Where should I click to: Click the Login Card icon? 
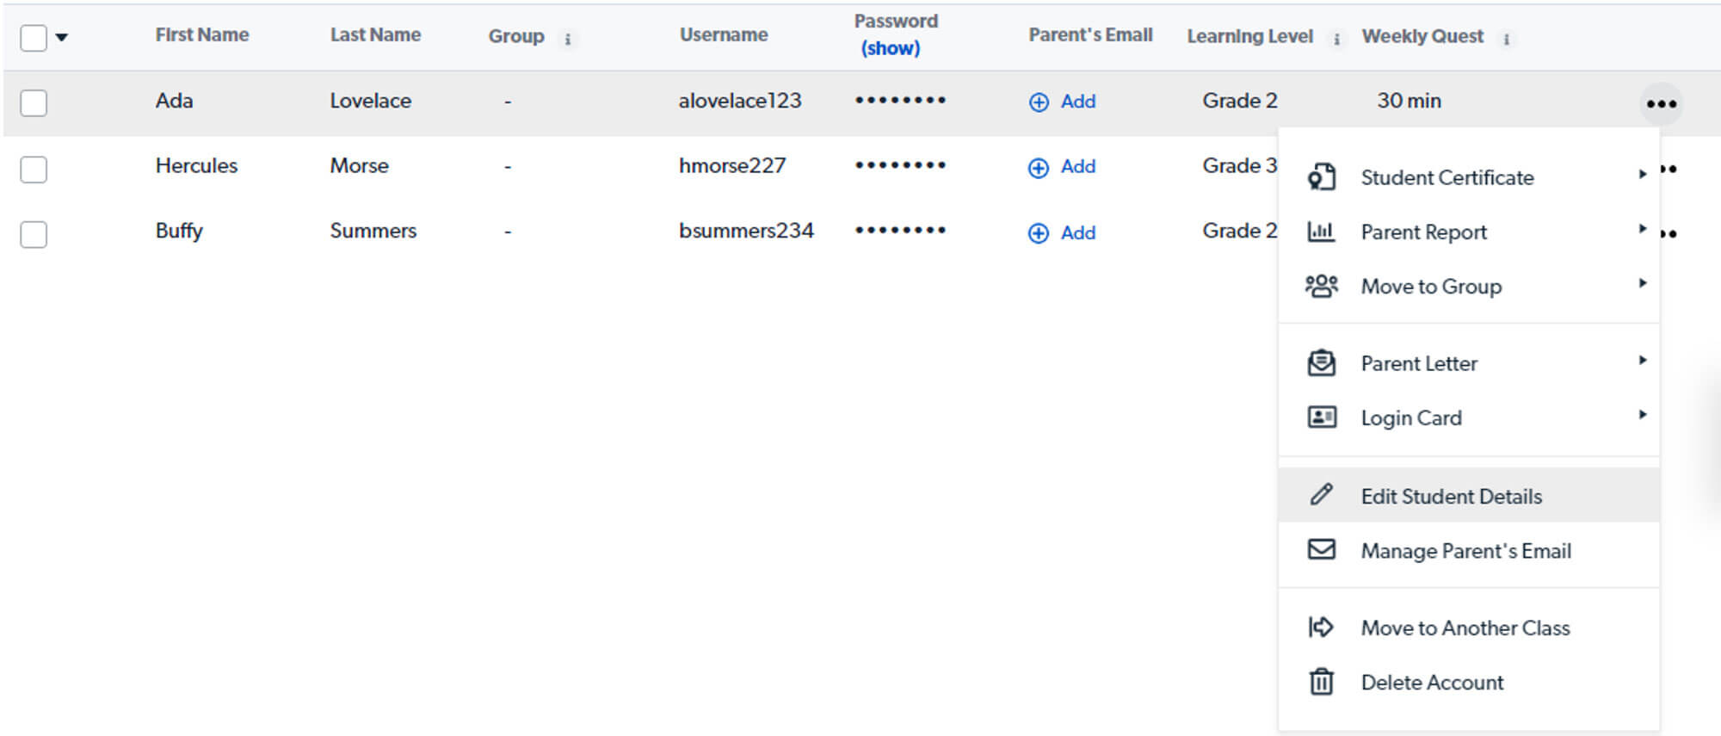pos(1321,417)
